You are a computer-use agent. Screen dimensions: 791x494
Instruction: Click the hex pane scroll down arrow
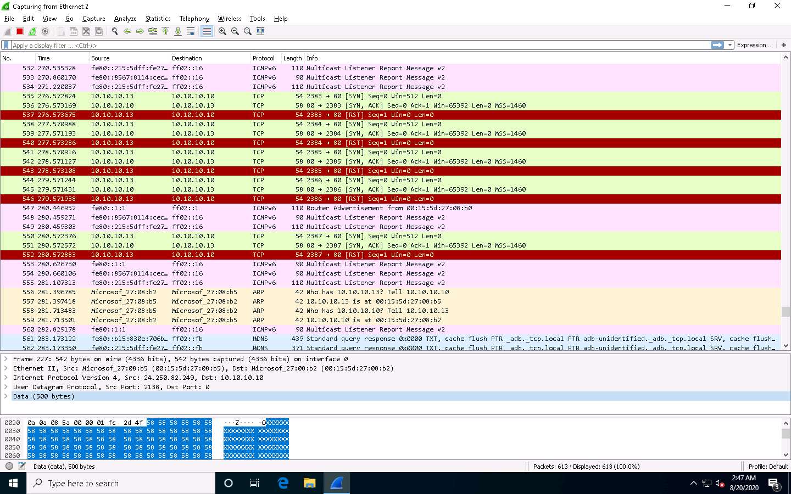click(786, 455)
